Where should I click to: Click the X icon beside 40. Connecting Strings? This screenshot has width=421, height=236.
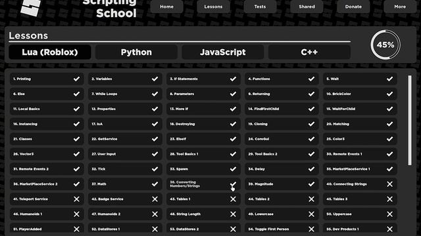pyautogui.click(x=389, y=184)
